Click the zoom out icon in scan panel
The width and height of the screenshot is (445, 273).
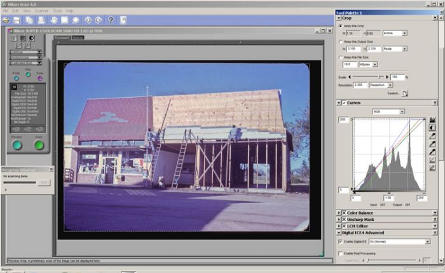18,45
